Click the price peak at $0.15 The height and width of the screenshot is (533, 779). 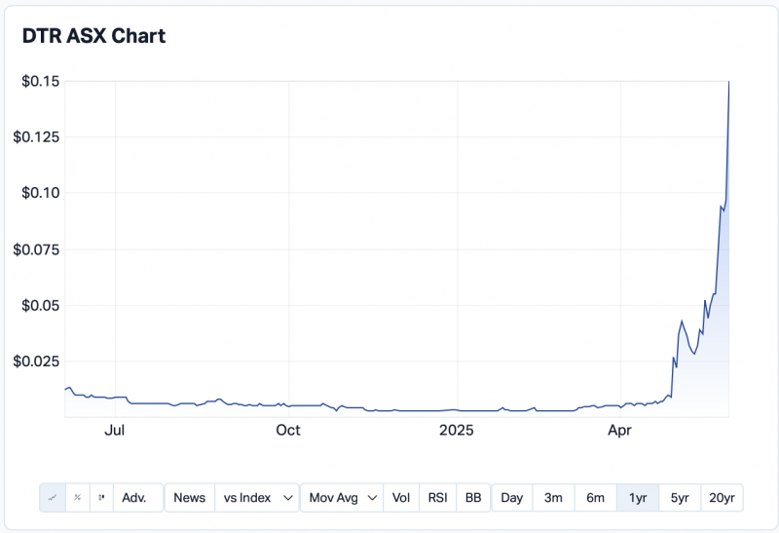coord(729,83)
